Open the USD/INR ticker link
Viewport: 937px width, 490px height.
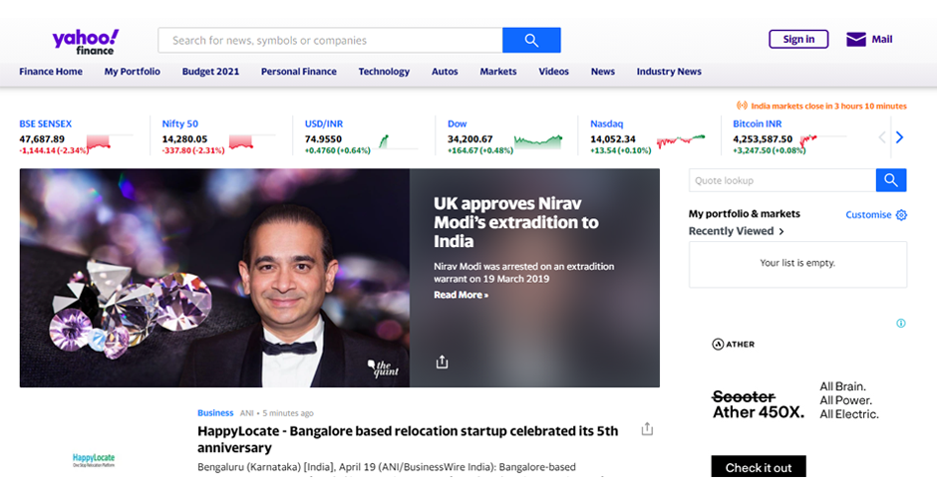point(324,123)
